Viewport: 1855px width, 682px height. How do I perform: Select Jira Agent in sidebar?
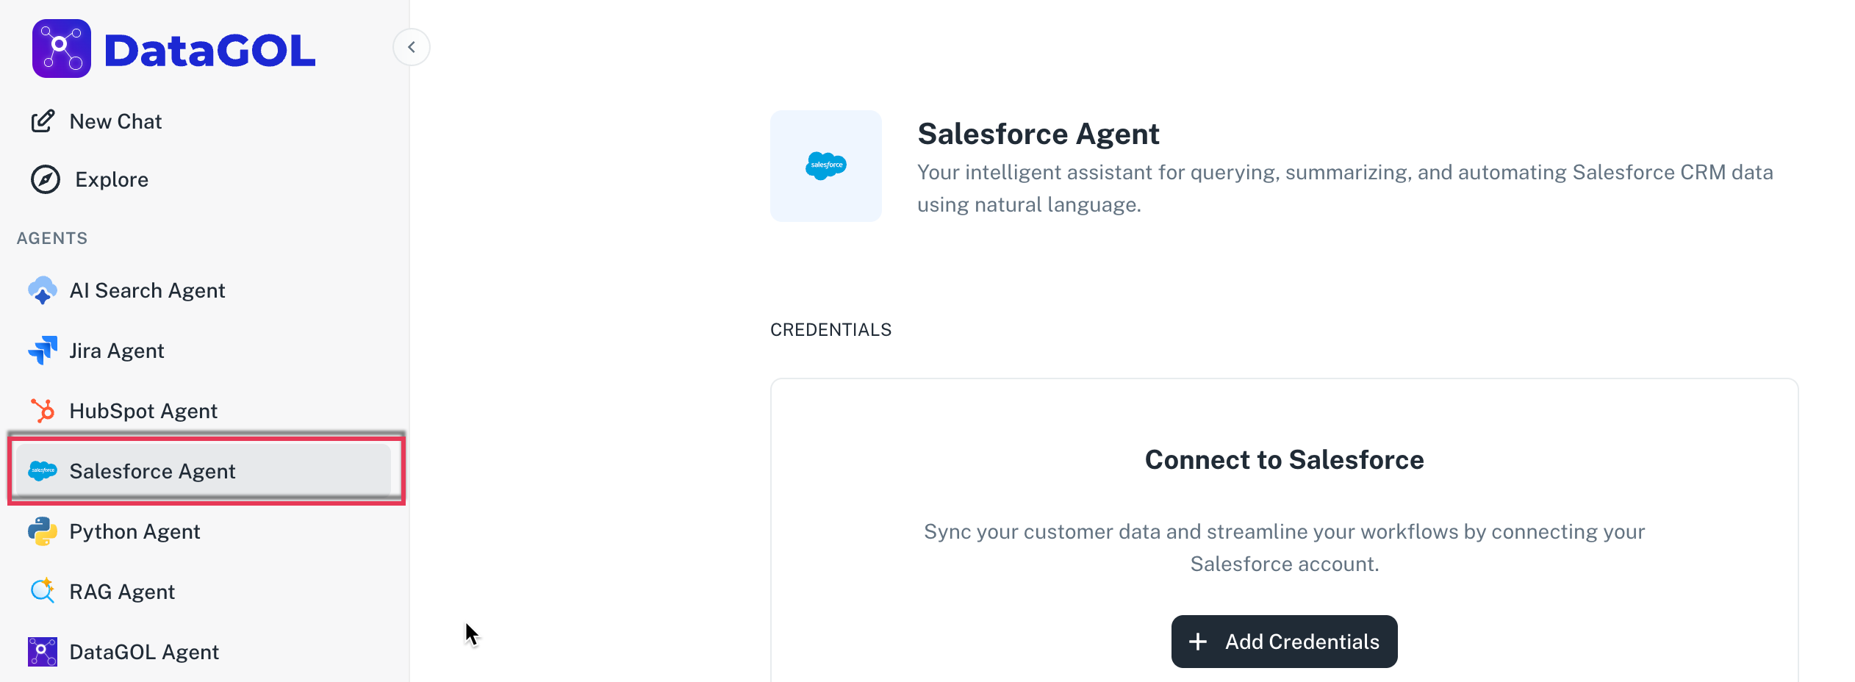pos(117,351)
